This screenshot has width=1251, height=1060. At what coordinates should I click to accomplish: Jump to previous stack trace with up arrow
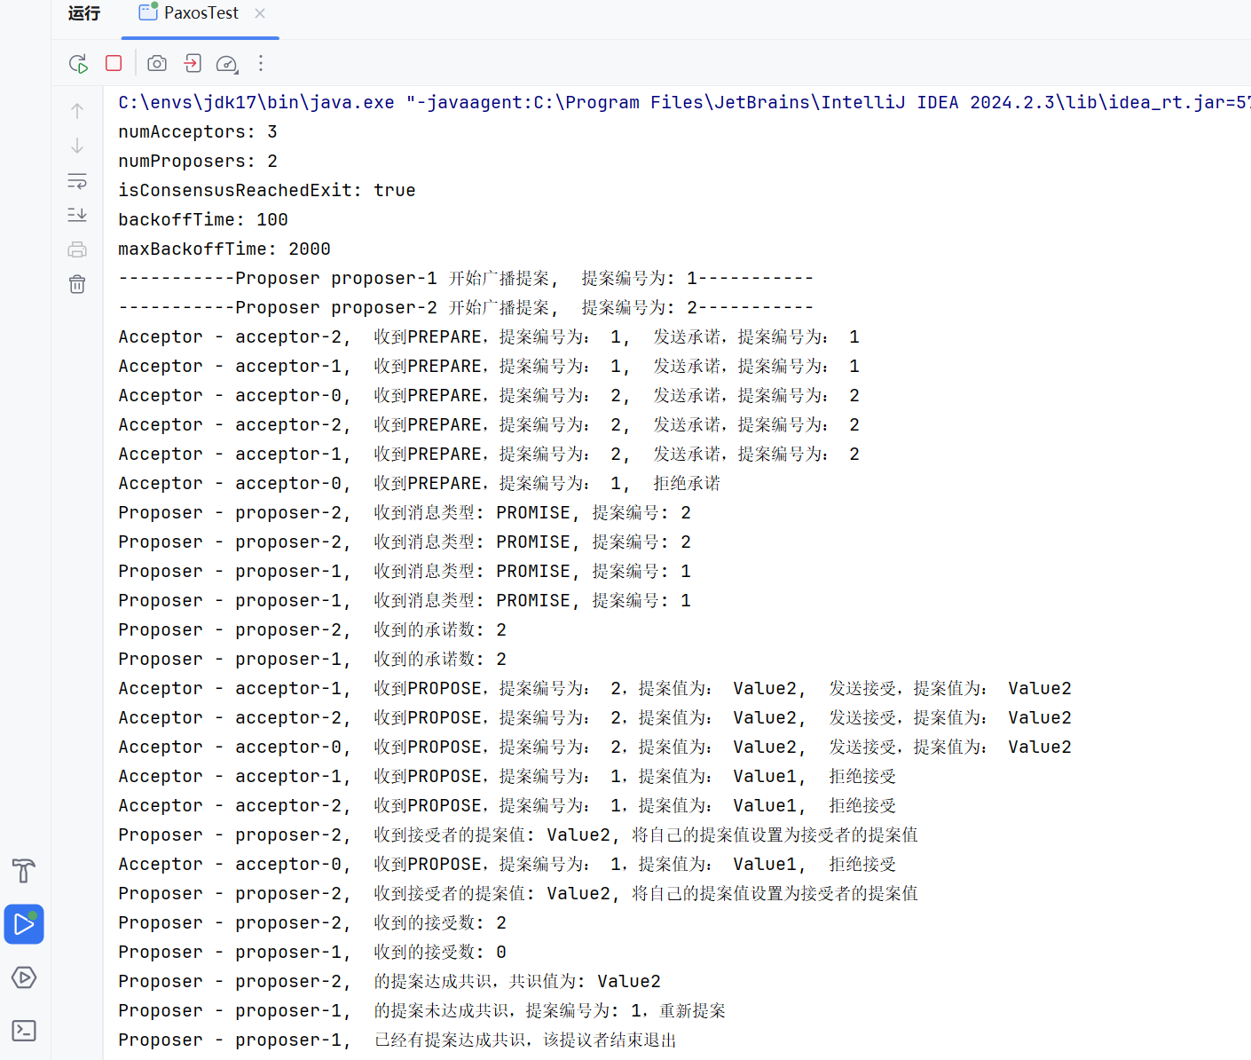[77, 111]
